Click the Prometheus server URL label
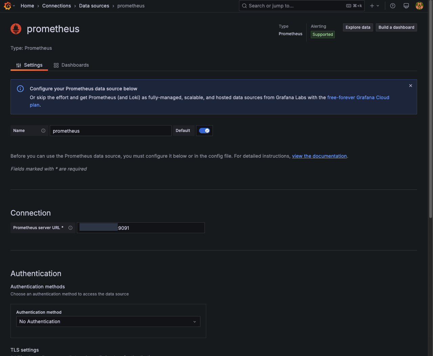 (x=38, y=228)
